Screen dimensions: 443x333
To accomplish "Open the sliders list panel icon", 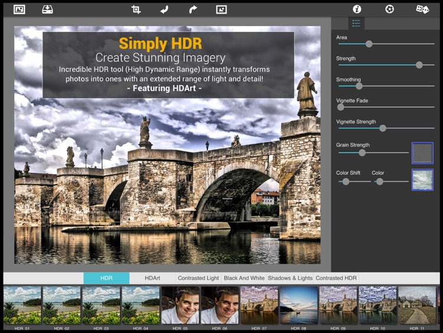I will [x=356, y=23].
